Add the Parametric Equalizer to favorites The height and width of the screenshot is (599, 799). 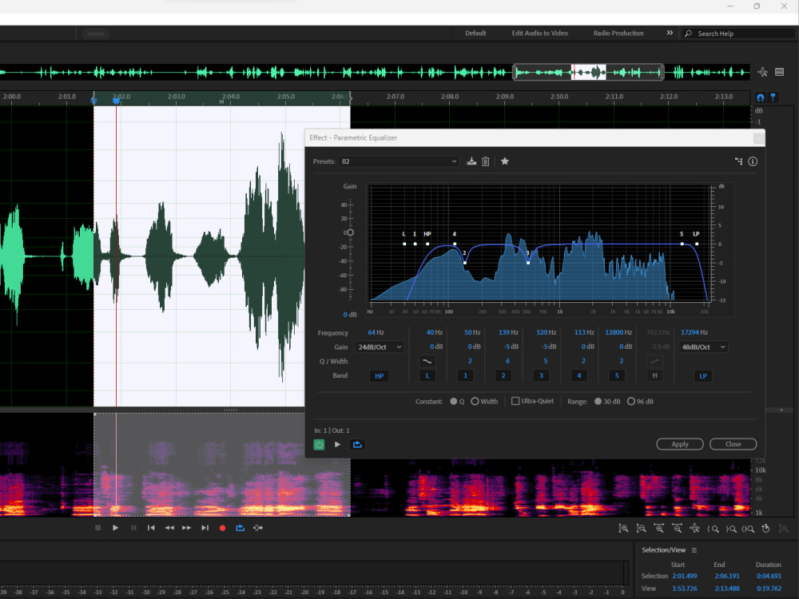click(504, 161)
